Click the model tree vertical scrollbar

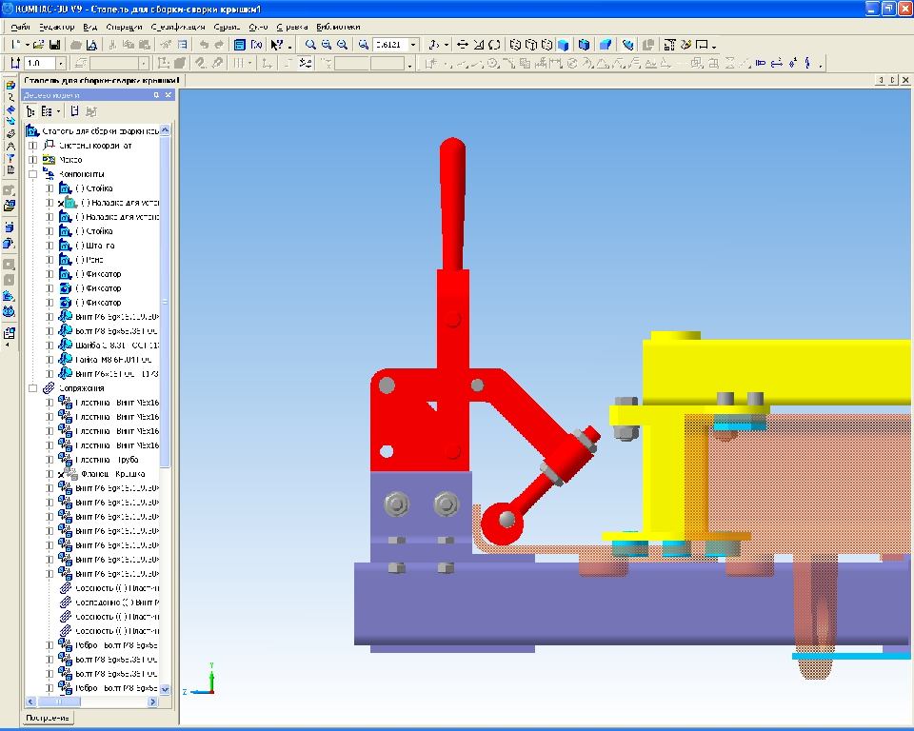point(165,408)
